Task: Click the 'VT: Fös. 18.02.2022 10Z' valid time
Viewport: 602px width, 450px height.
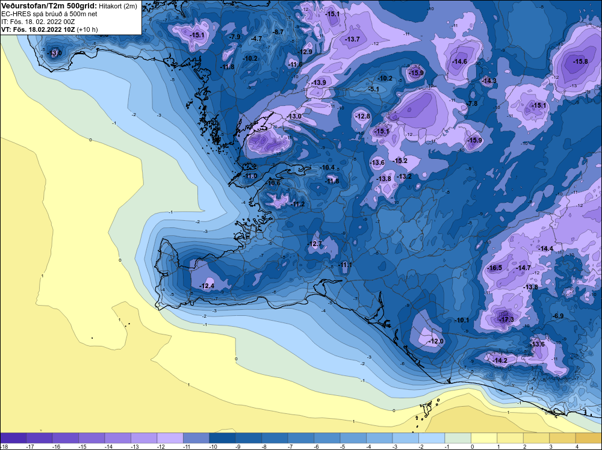Action: [39, 29]
